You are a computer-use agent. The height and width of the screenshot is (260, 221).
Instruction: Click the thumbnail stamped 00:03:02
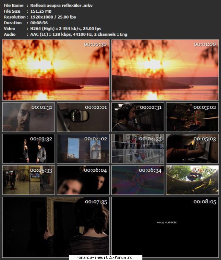[192, 117]
